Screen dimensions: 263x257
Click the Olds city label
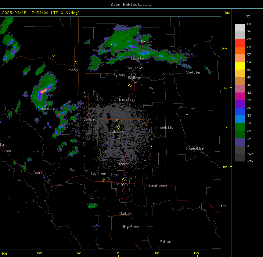pyautogui.click(x=118, y=120)
